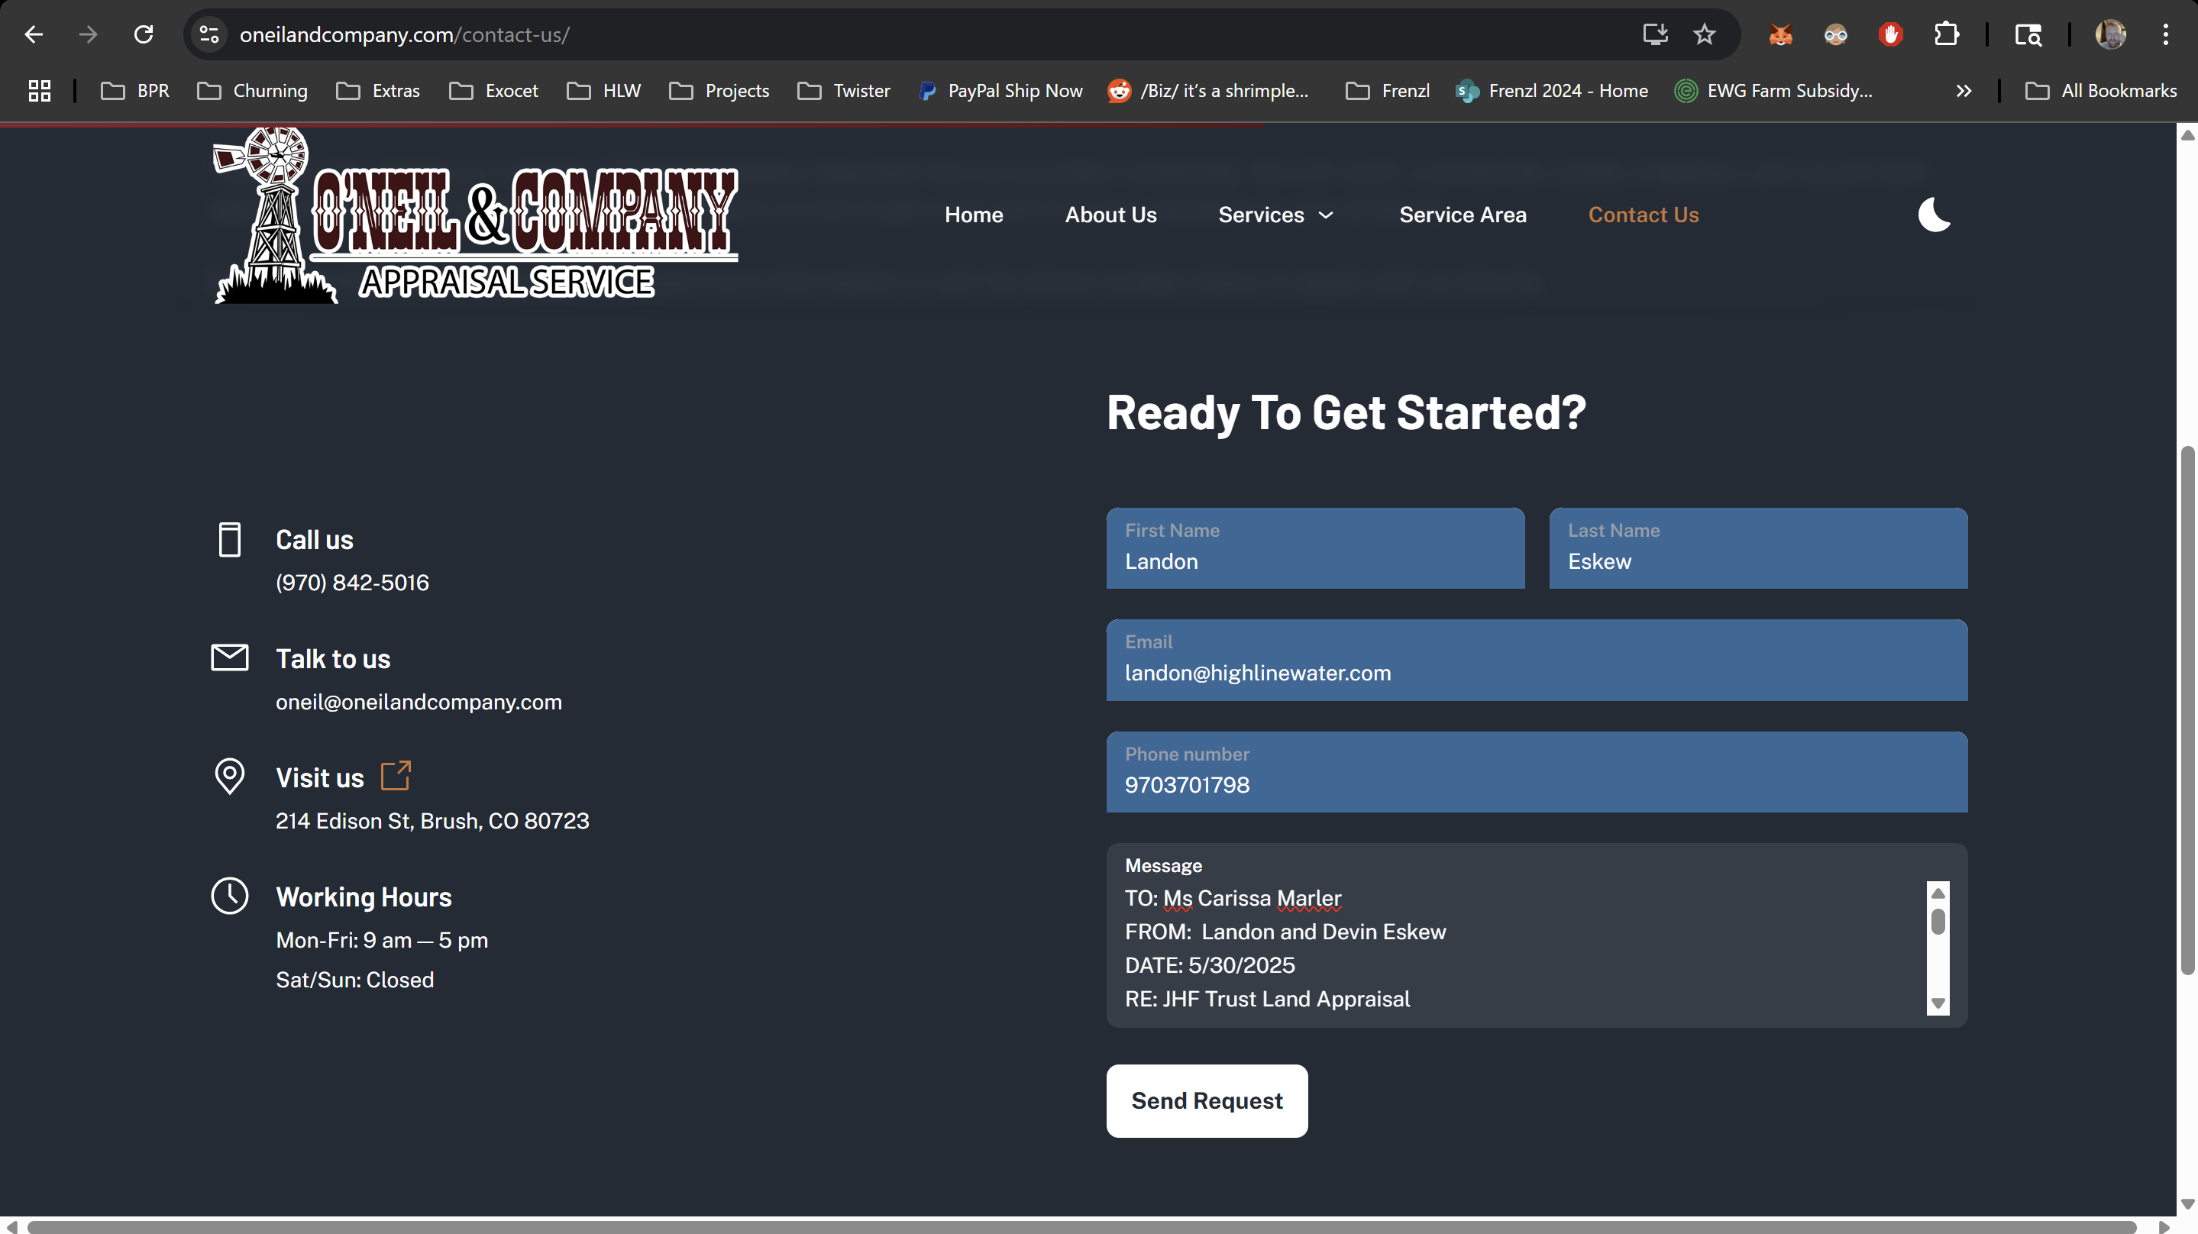Open the /Biz/ Reddit bookmark
The image size is (2198, 1234).
coord(1207,90)
